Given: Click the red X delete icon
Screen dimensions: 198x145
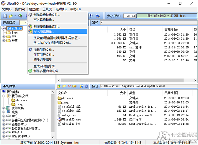Looking at the screenshot, I should tap(69, 86).
